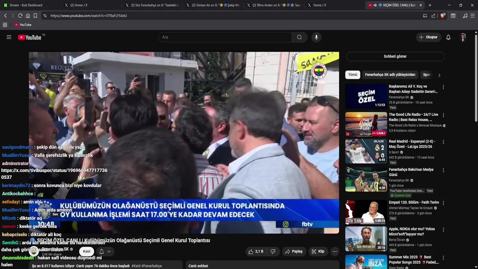
Task: Open YouTube bookmark in bookmarks bar
Action: point(23,25)
